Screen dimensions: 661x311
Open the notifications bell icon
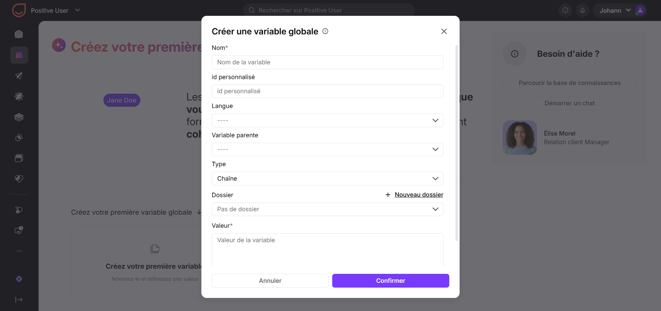click(583, 10)
